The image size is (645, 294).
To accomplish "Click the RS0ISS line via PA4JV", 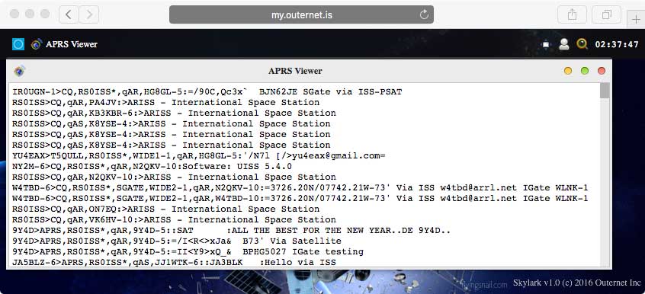I will tap(165, 102).
